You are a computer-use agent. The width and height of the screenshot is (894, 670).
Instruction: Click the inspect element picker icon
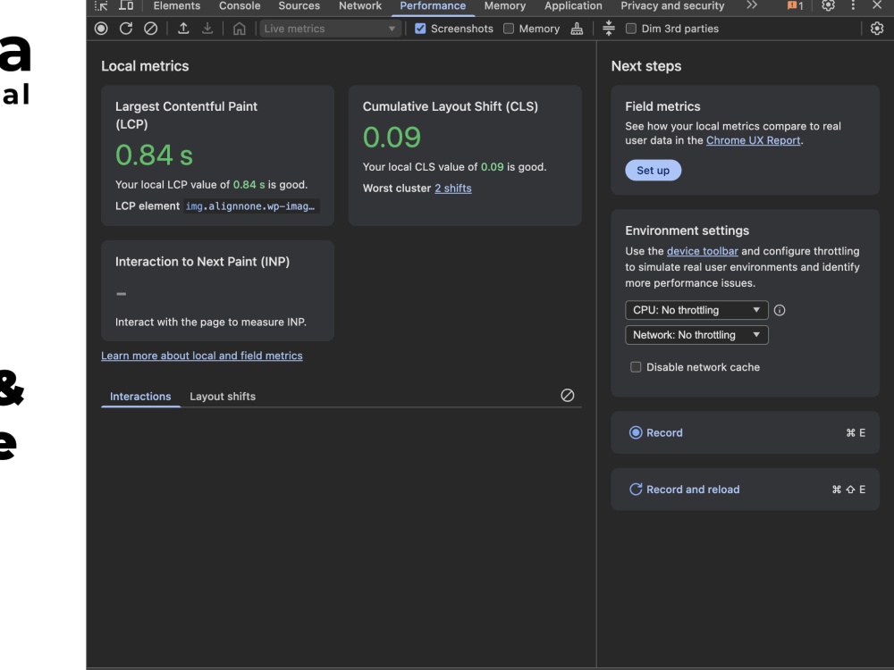101,5
